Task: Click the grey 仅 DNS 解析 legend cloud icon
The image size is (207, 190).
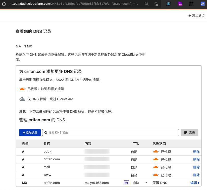Action: (22, 99)
